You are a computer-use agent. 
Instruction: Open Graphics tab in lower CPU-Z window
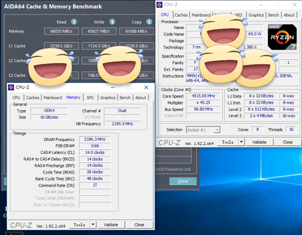pos(108,98)
